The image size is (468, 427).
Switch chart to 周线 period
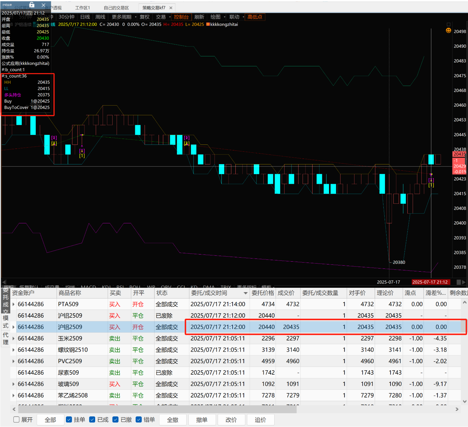point(100,17)
